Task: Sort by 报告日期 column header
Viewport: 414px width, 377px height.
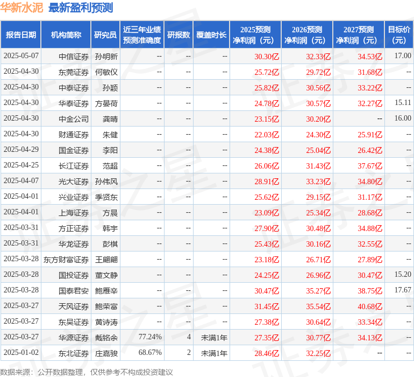Action: (x=21, y=34)
